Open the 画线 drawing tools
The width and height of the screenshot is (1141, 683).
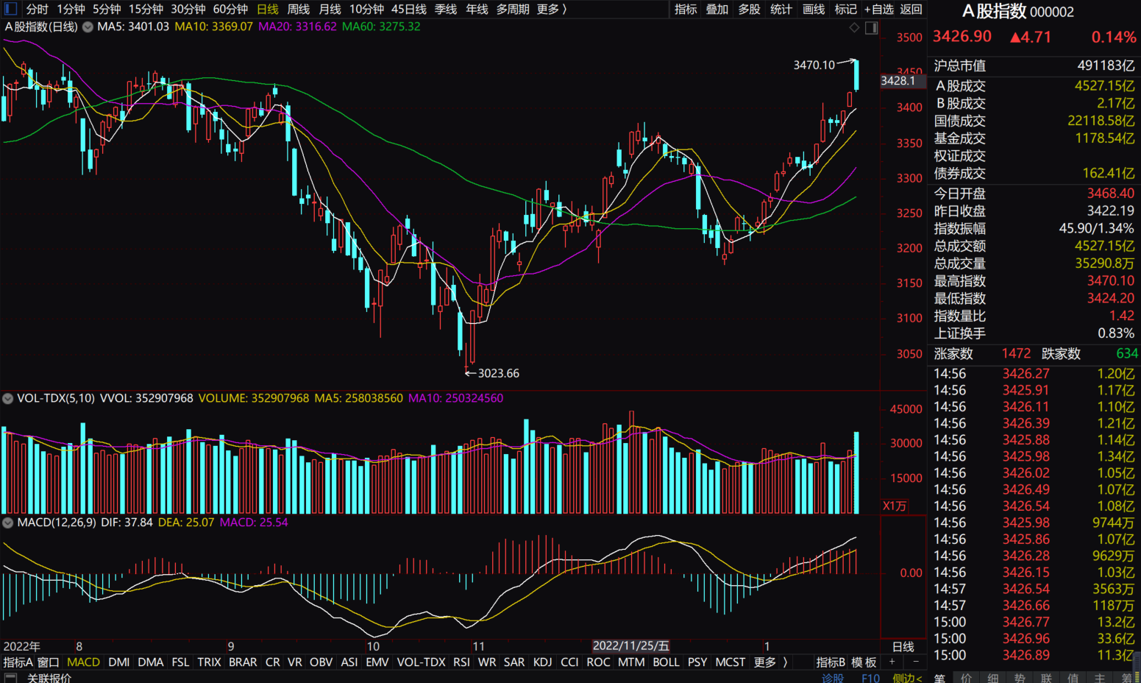(x=813, y=9)
